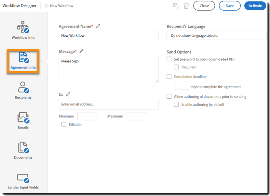270x196 pixels.
Task: Toggle the Editable checkbox for Cc
Action: click(64, 124)
